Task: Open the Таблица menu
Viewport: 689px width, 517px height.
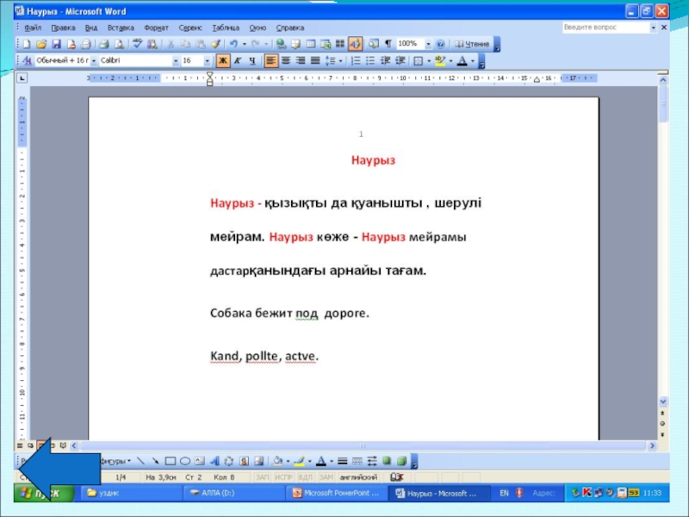Action: coord(226,28)
